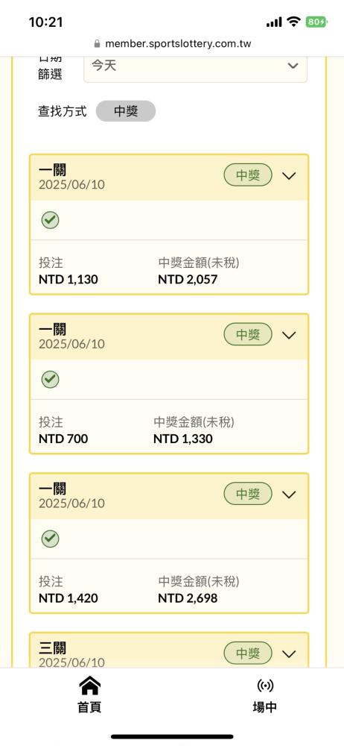Image resolution: width=344 pixels, height=746 pixels.
Task: Click green checkmark in NTD 1,420 bet card
Action: pyautogui.click(x=50, y=539)
